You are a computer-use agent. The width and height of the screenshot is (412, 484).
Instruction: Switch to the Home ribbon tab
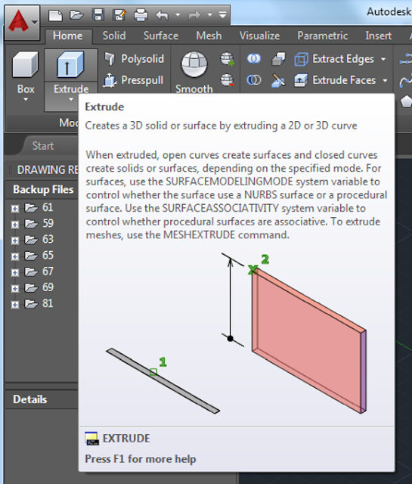(67, 36)
